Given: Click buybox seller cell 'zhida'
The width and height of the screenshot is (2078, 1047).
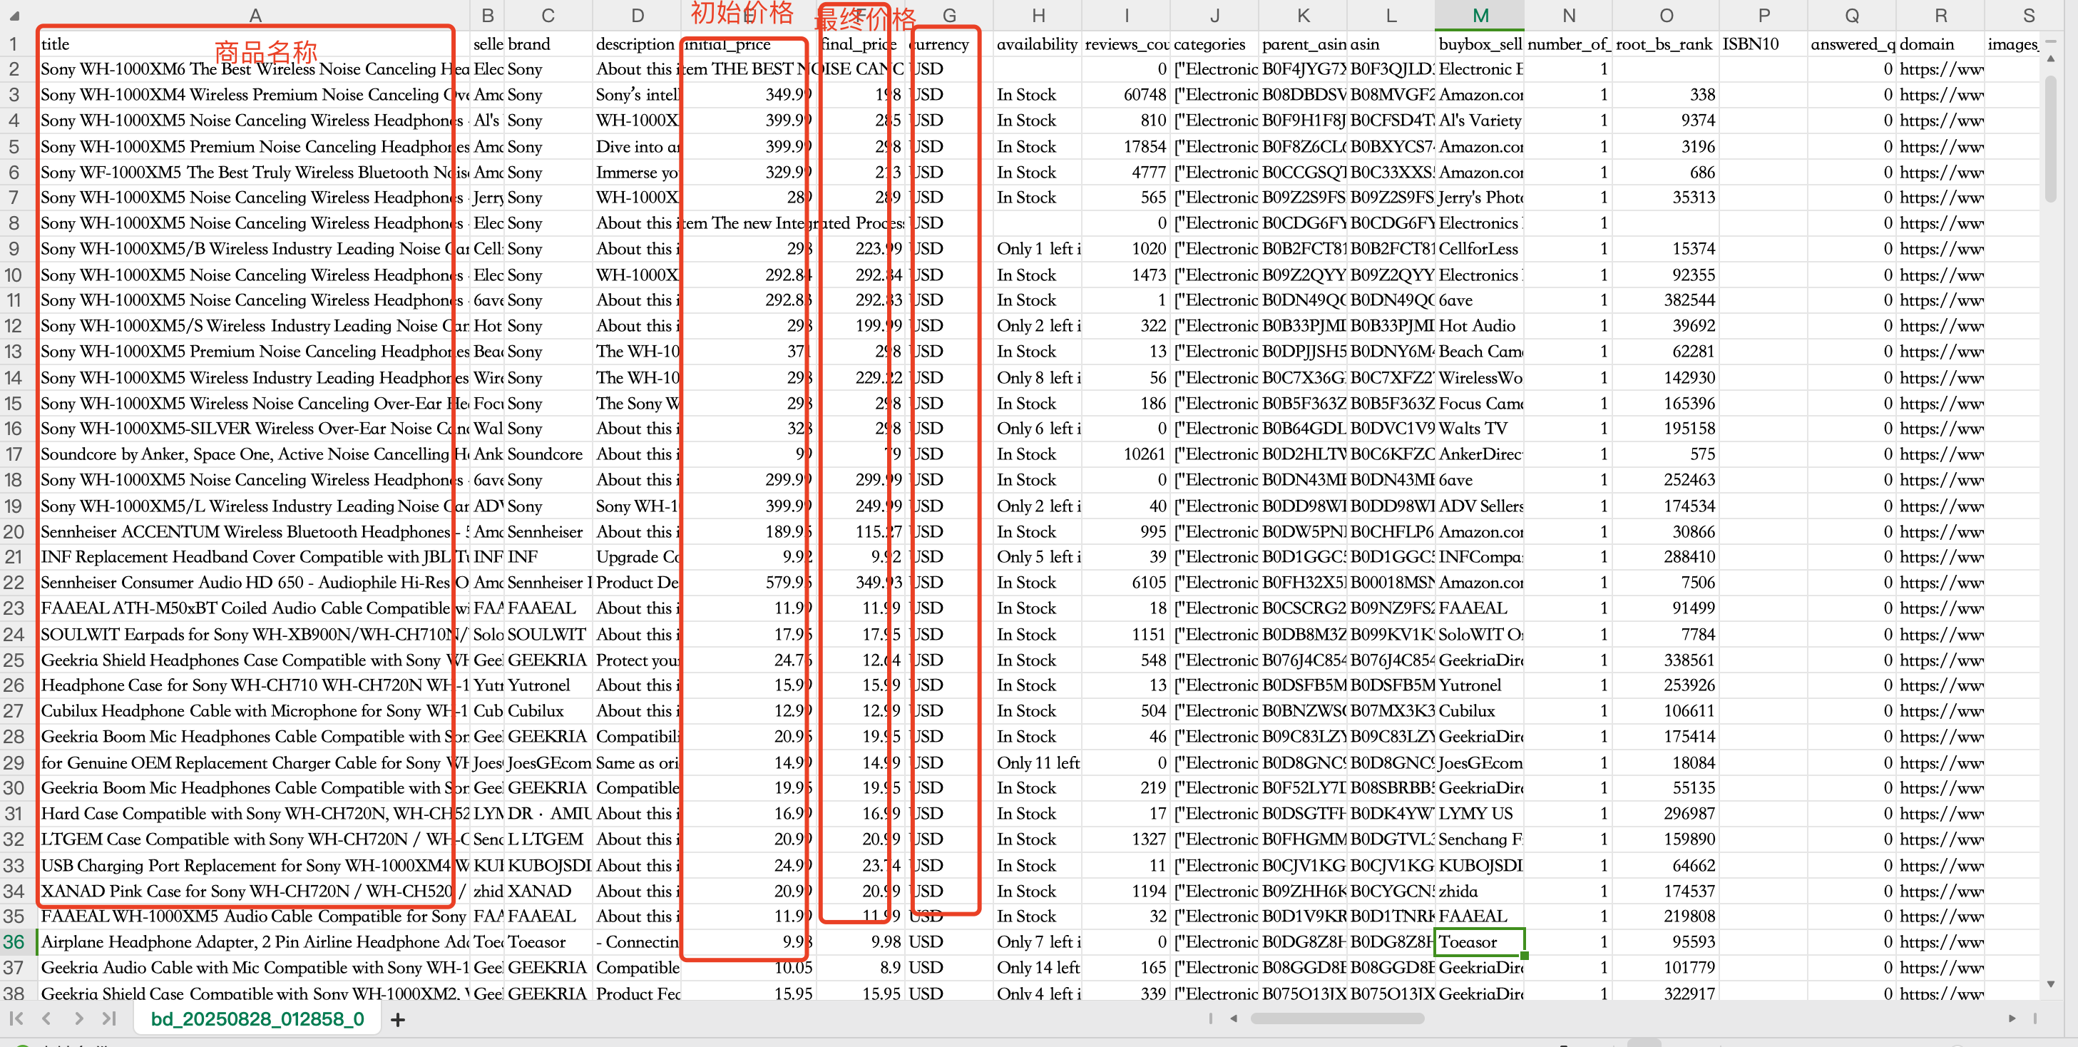Looking at the screenshot, I should click(1480, 891).
